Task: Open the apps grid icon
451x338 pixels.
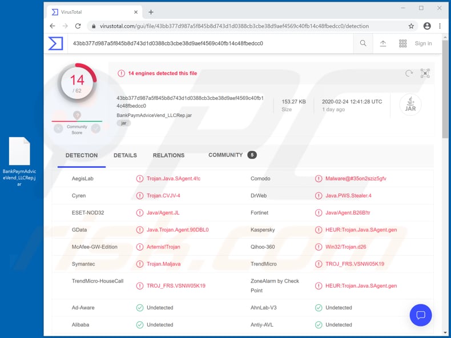Action: [x=402, y=43]
